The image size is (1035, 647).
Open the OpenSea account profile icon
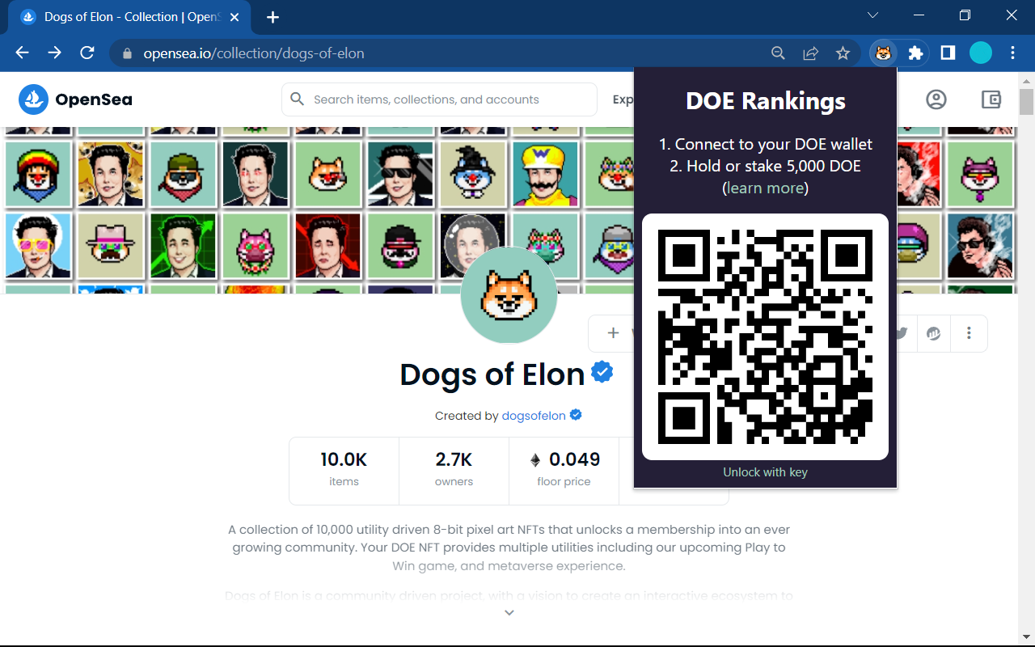936,99
